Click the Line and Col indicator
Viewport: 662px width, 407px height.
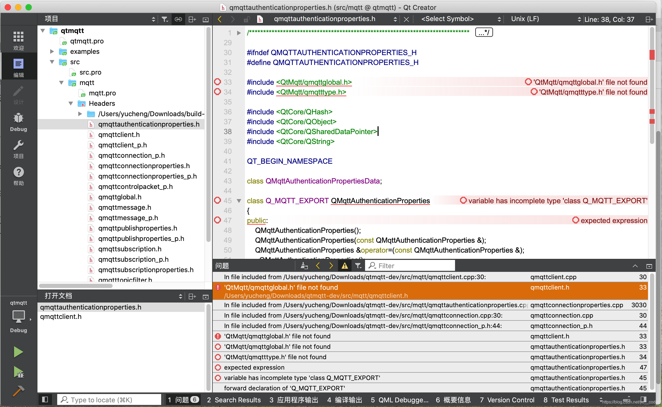click(x=609, y=19)
